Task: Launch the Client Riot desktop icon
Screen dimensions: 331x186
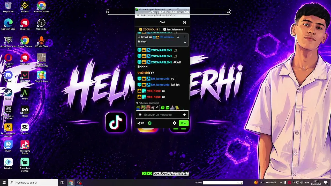Action: click(x=25, y=25)
